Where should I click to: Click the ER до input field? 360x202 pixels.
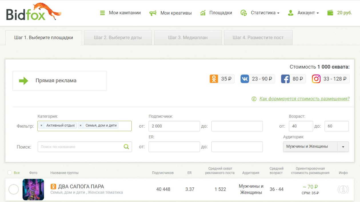(x=237, y=147)
